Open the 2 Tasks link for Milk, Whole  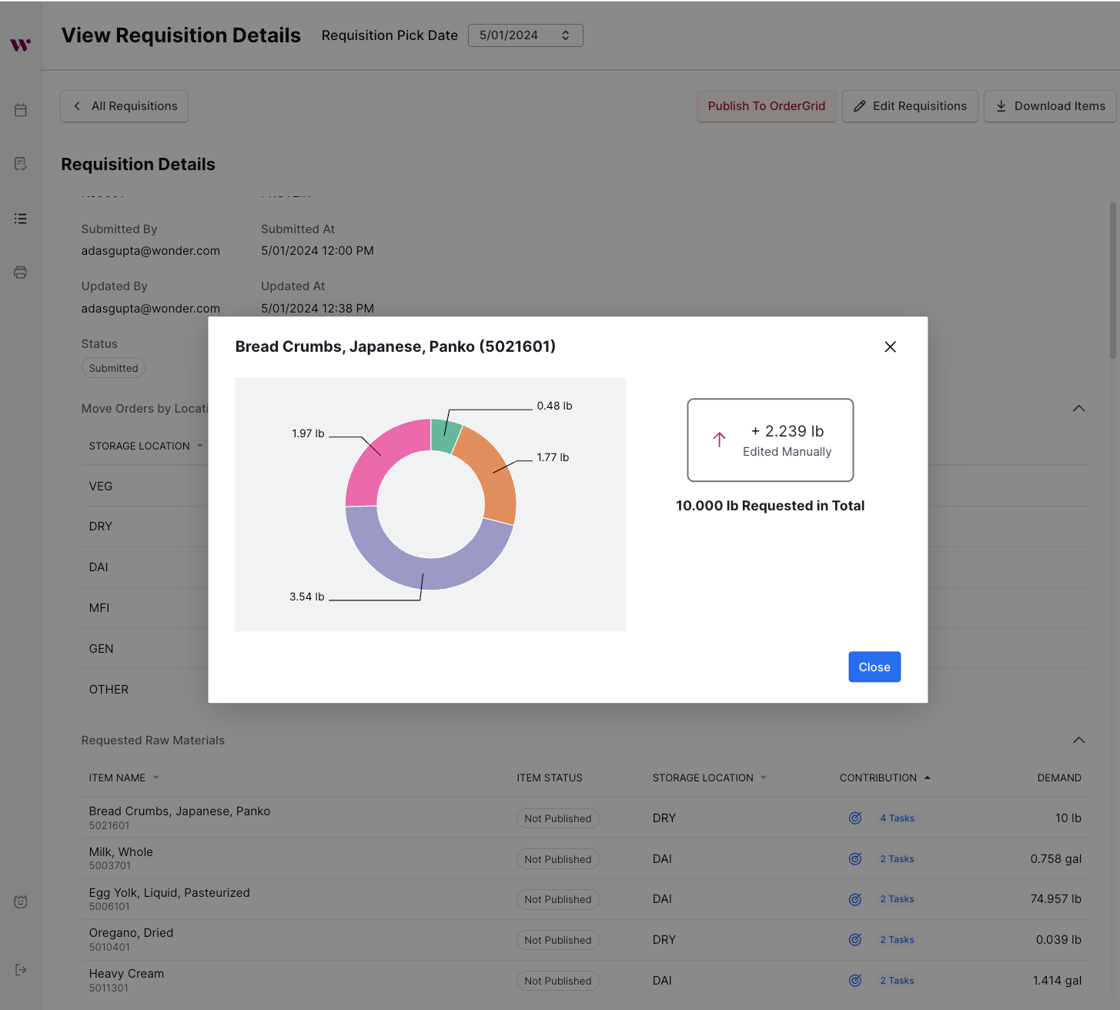(898, 859)
